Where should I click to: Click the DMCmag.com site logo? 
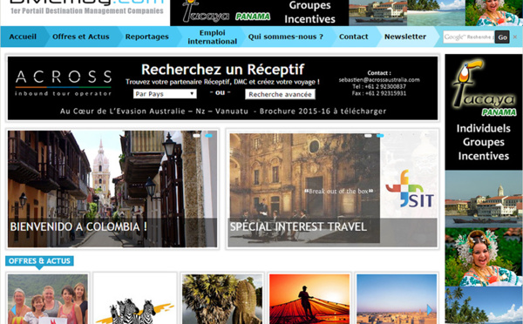(86, 7)
